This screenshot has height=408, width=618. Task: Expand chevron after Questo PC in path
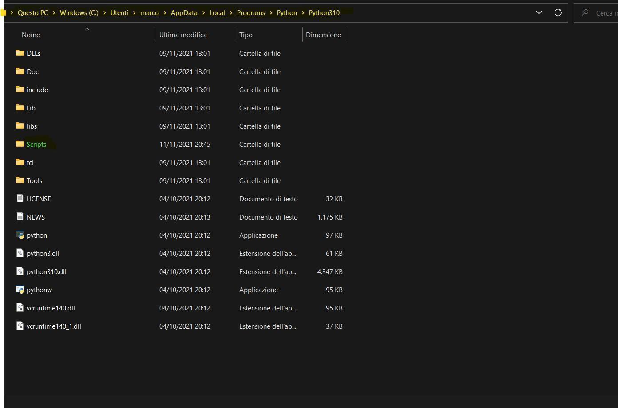point(54,13)
